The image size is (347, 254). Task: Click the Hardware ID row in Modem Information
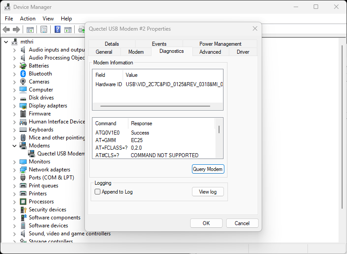pyautogui.click(x=158, y=84)
